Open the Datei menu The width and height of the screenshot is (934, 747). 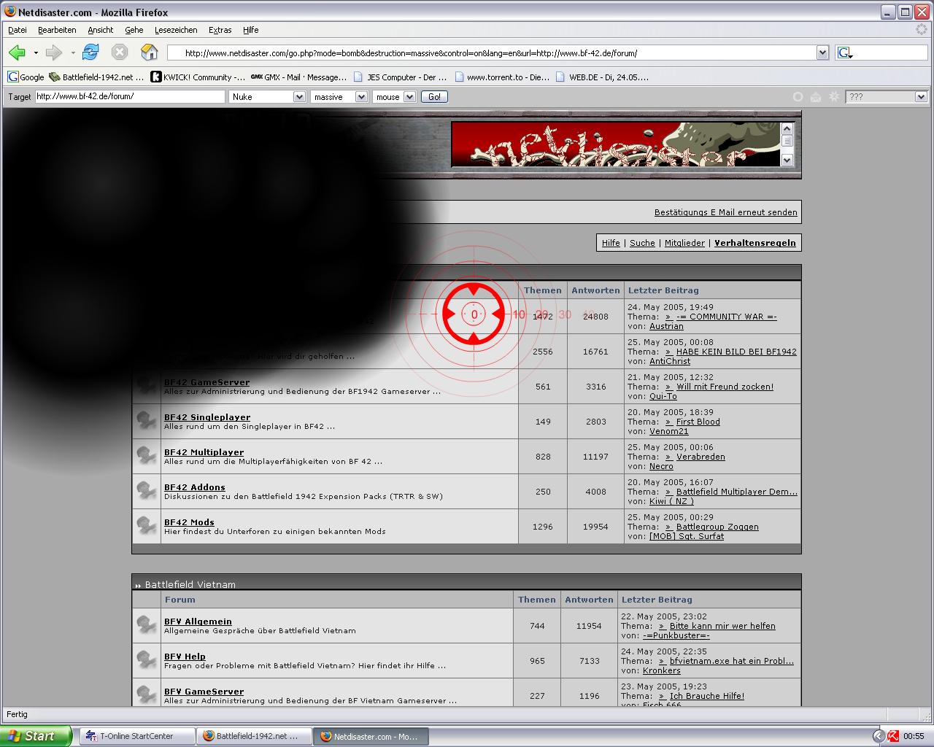(17, 30)
